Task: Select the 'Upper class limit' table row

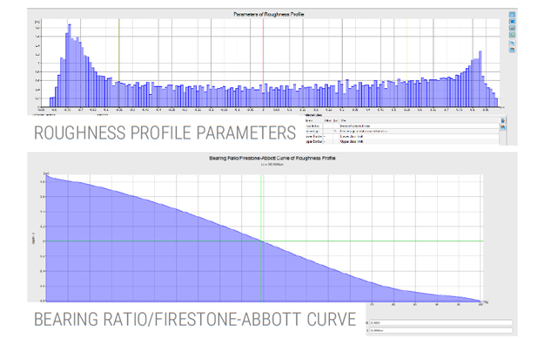Action: pyautogui.click(x=402, y=142)
